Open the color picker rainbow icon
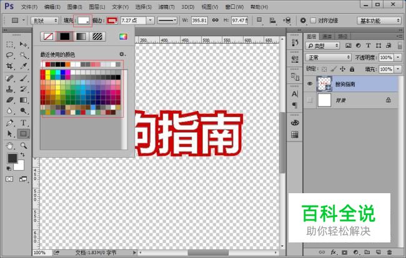The image size is (406, 258). tap(123, 36)
